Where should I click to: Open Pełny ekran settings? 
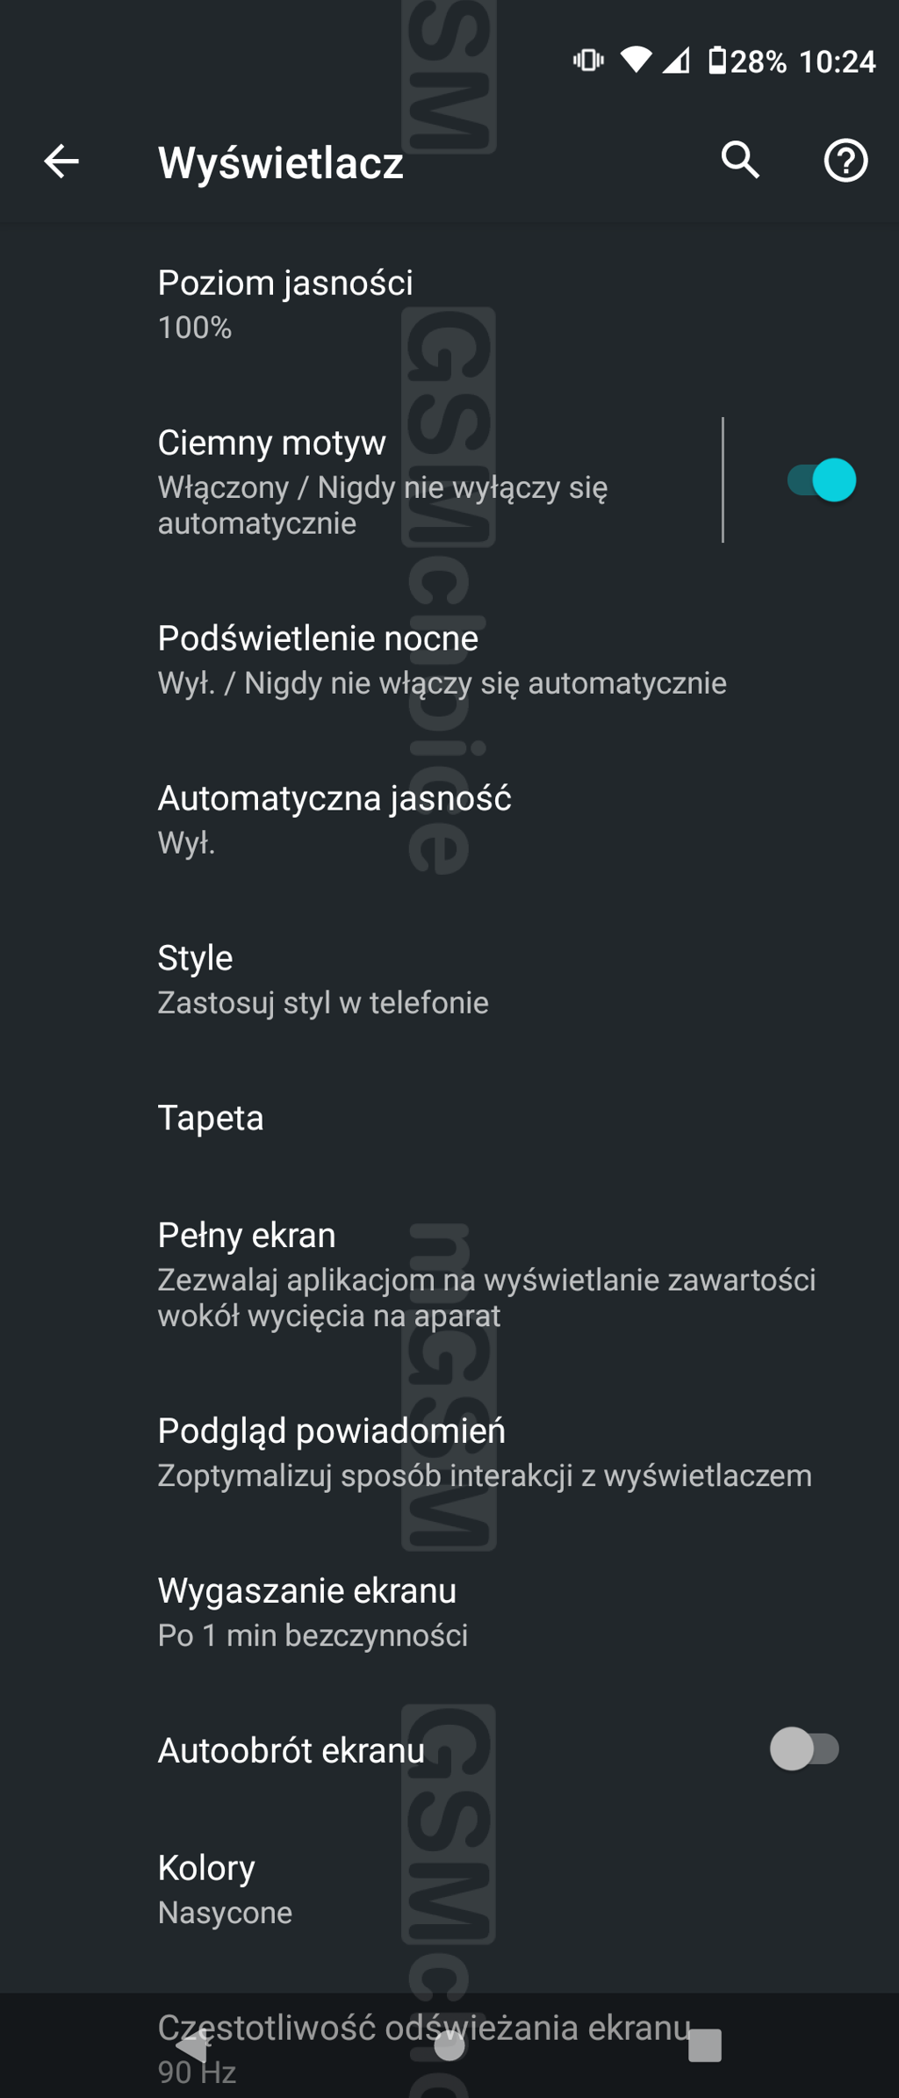click(486, 1274)
